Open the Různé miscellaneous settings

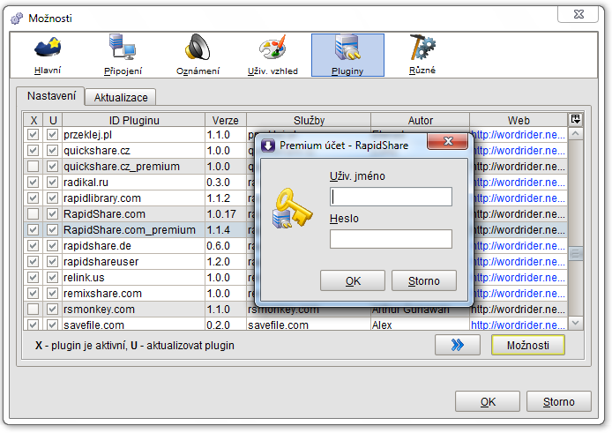[x=422, y=55]
